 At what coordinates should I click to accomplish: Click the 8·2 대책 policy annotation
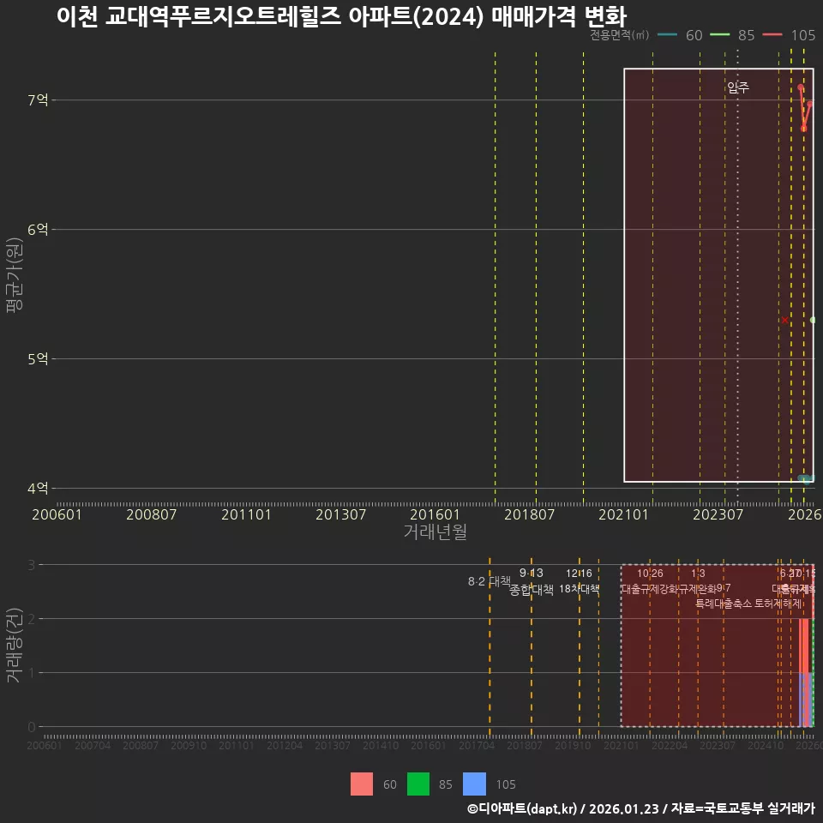point(489,580)
